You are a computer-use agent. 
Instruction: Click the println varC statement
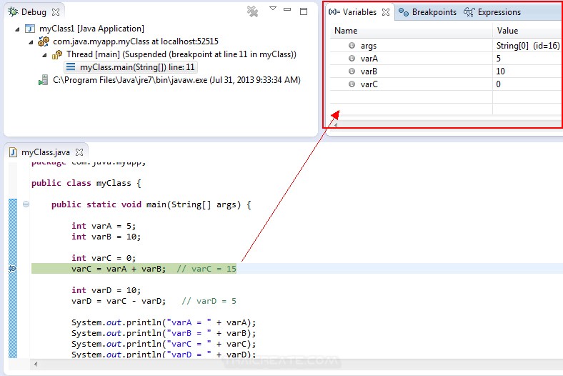coord(164,344)
